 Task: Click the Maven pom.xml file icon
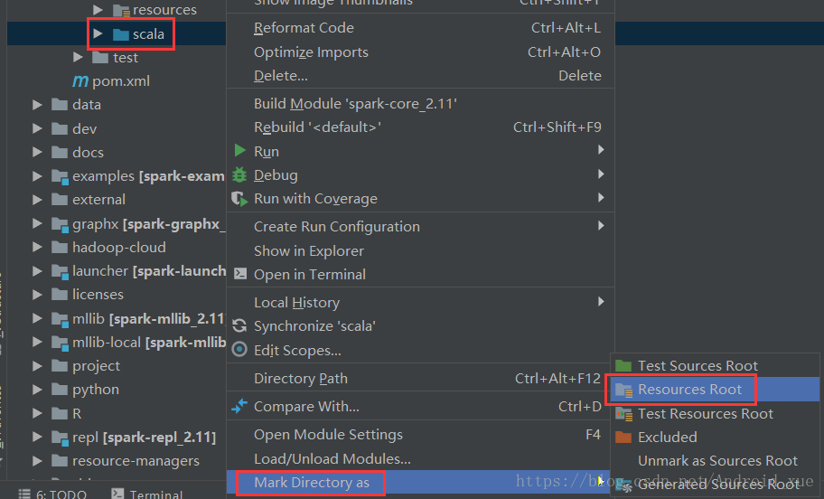(80, 81)
